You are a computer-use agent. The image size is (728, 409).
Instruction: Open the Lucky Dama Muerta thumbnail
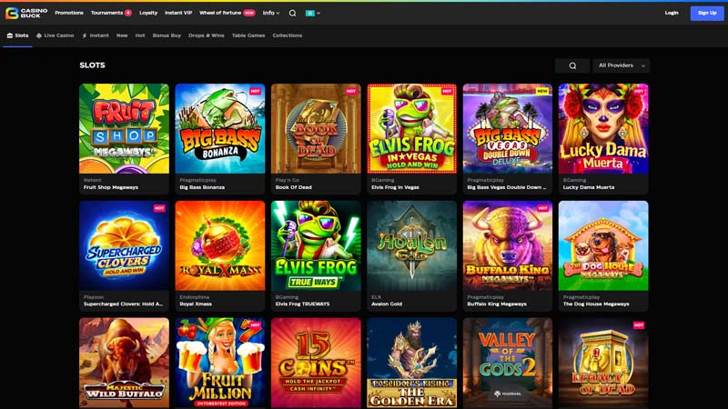[x=603, y=128]
